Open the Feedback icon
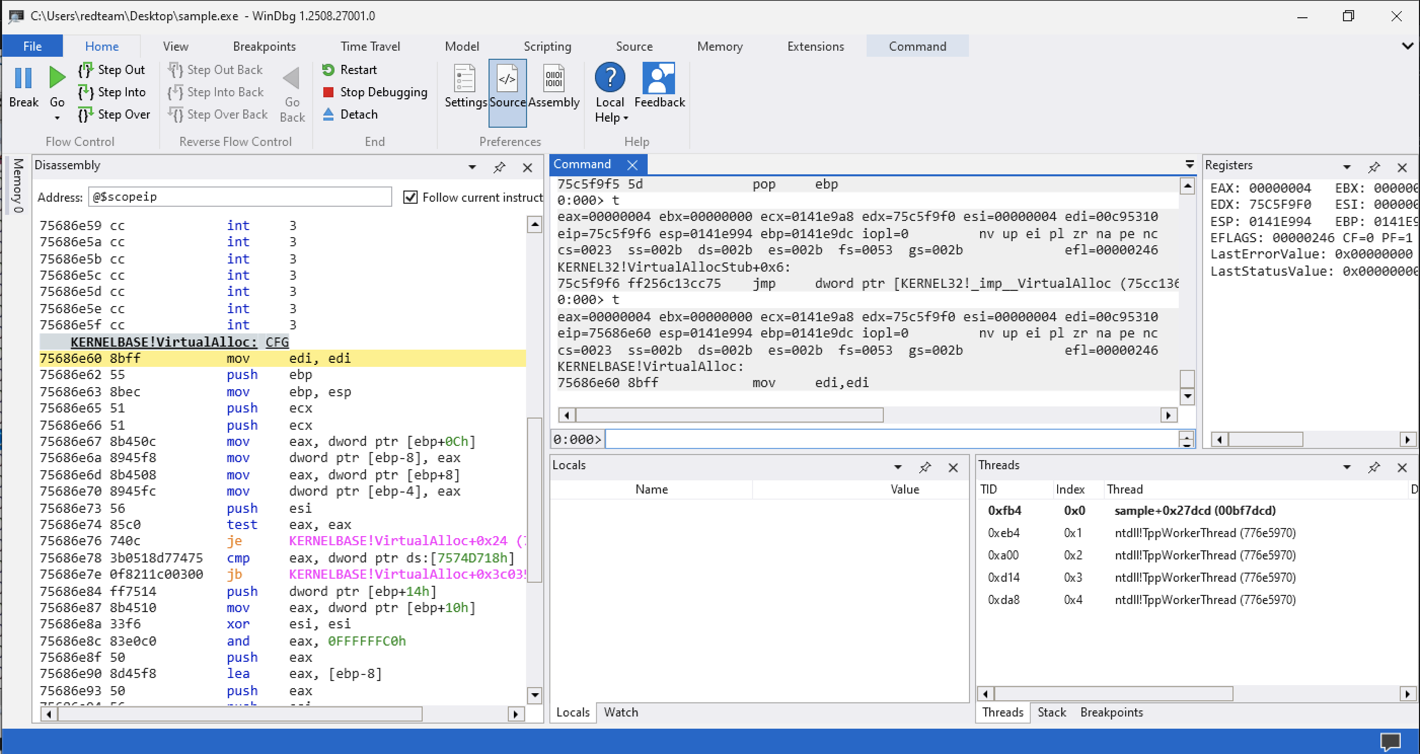This screenshot has height=754, width=1420. click(x=659, y=78)
